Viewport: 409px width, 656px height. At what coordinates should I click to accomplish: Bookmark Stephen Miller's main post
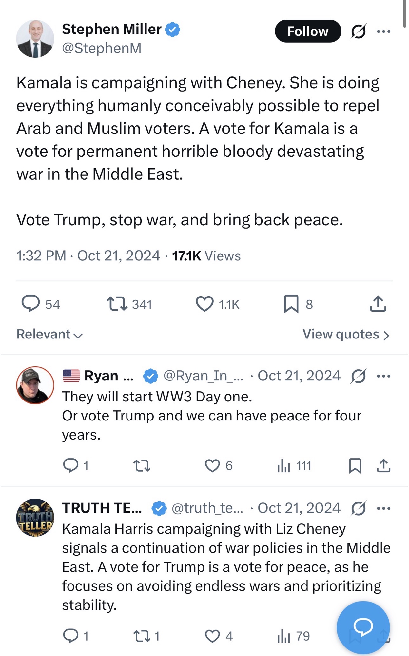pos(291,303)
